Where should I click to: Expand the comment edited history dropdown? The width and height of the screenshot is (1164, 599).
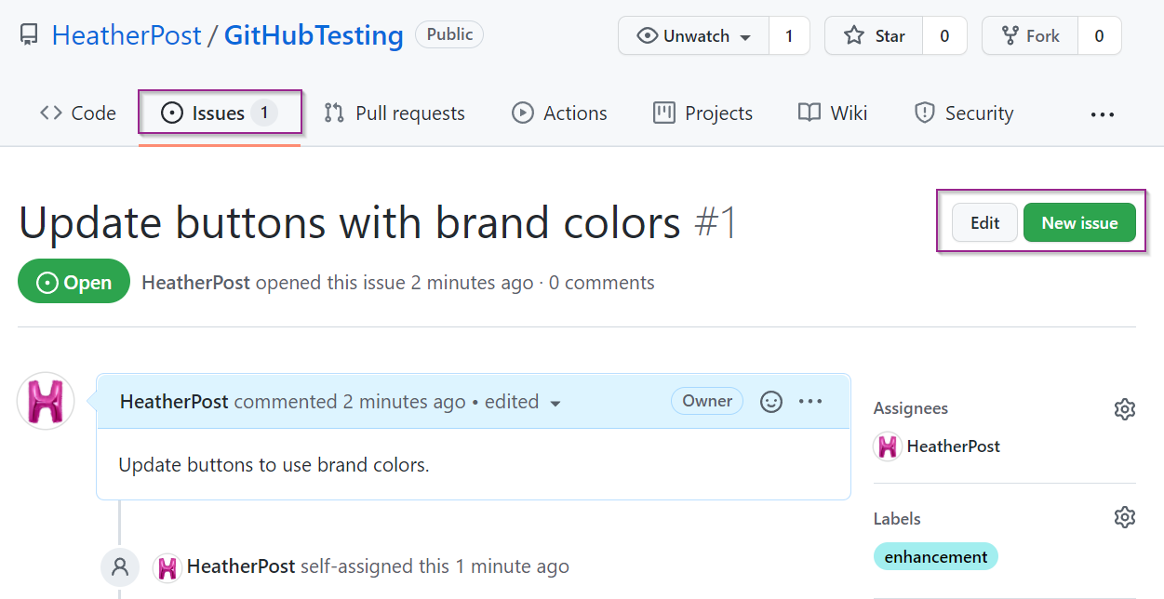(x=523, y=402)
